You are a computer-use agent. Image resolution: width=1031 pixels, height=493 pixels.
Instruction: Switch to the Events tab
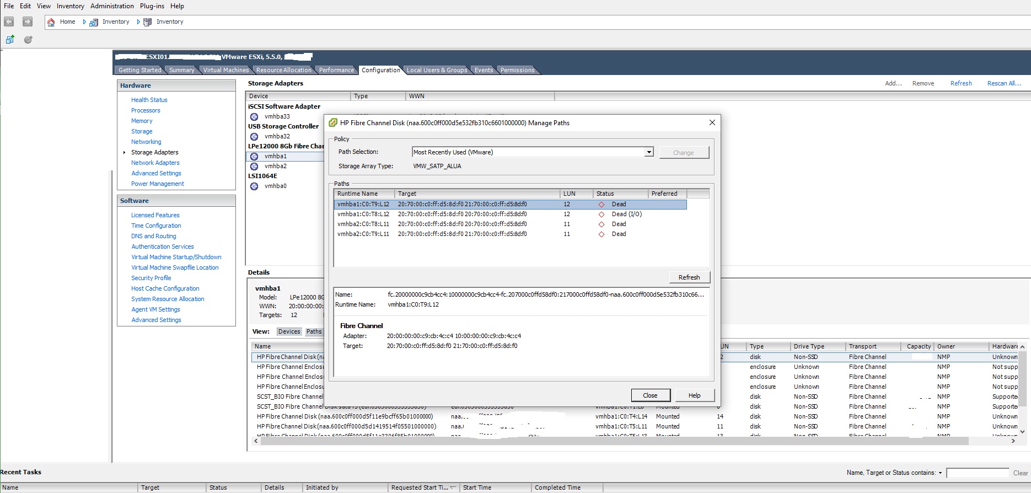coord(484,70)
